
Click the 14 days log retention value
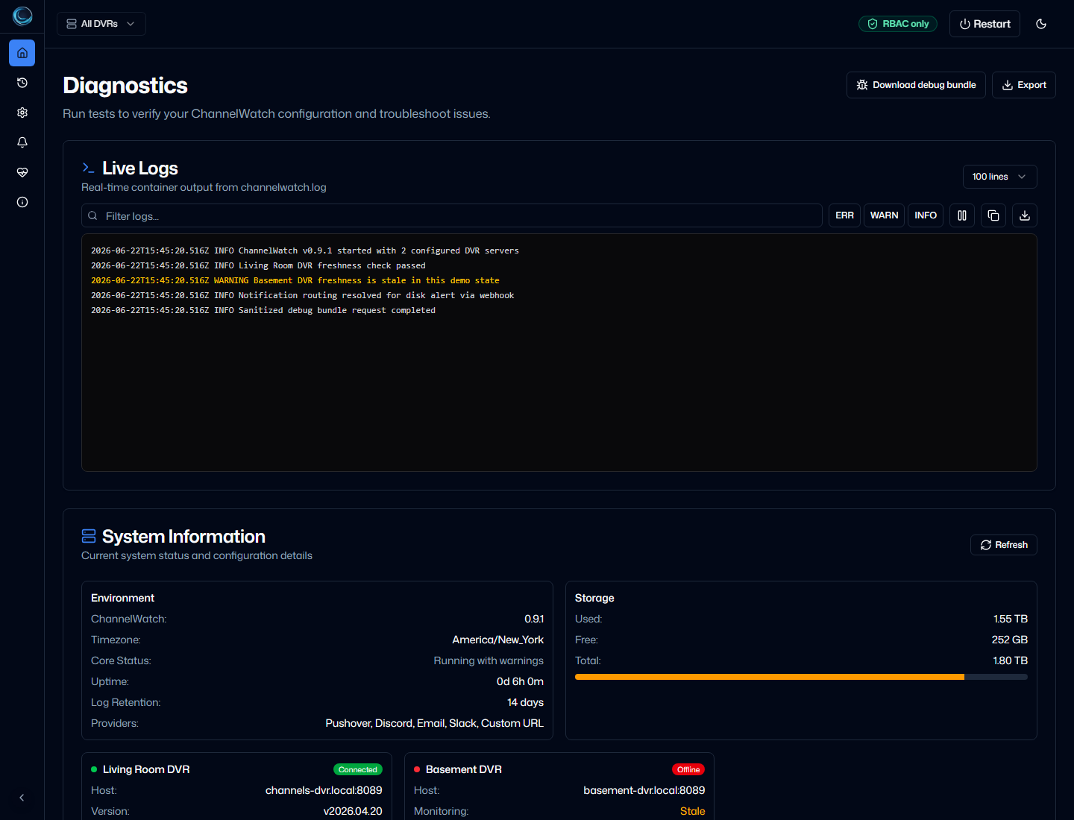pyautogui.click(x=525, y=702)
